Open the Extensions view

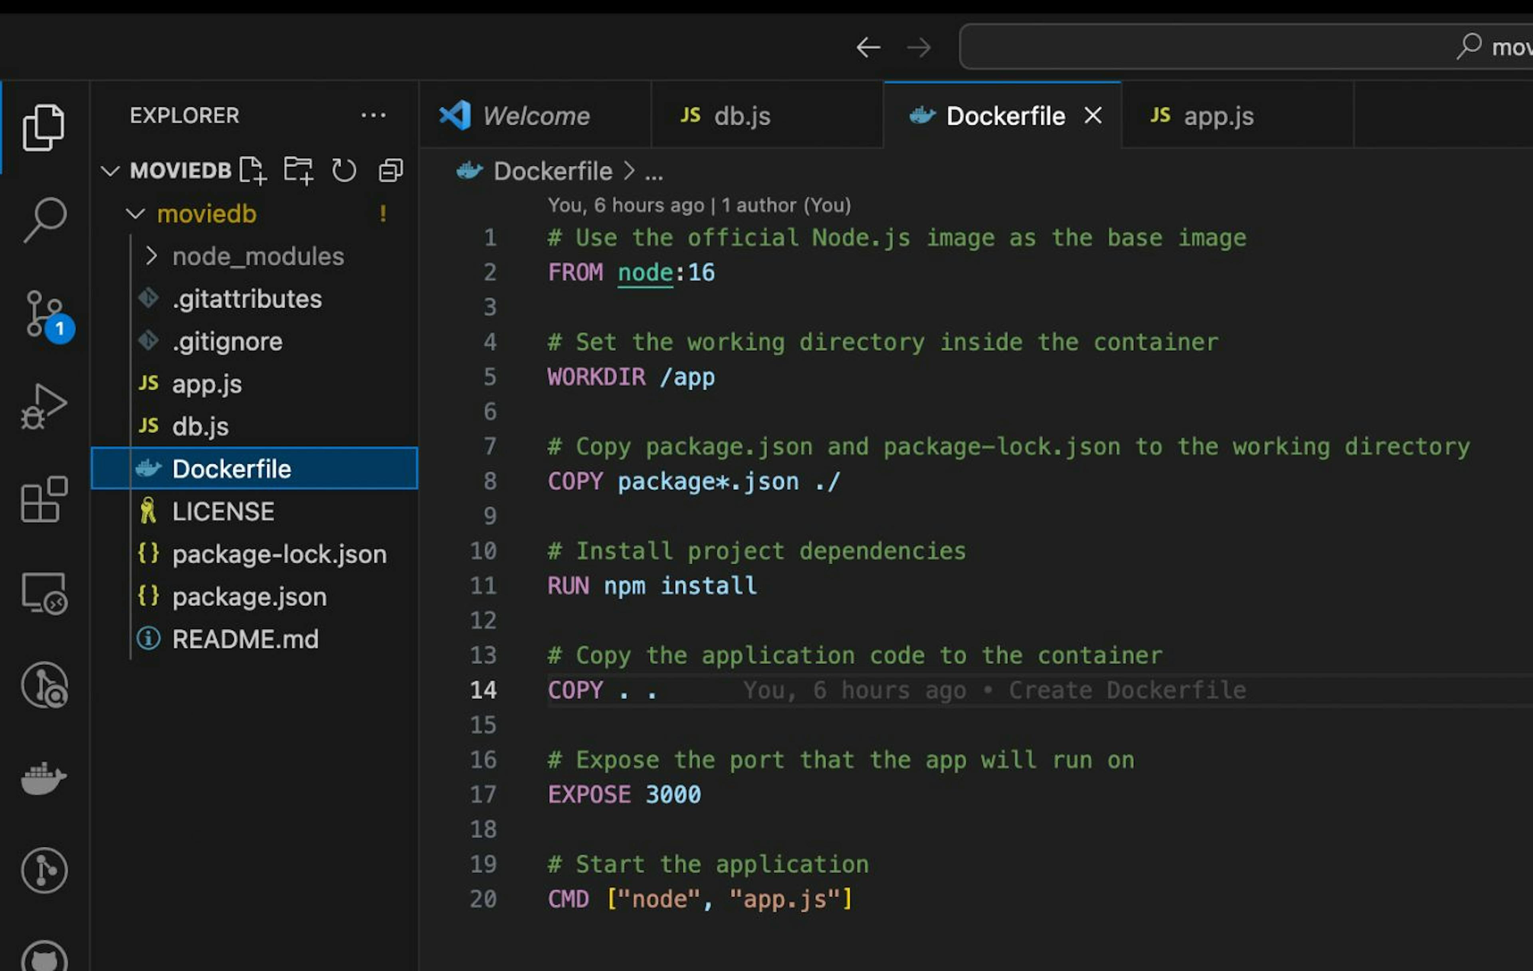pyautogui.click(x=44, y=500)
